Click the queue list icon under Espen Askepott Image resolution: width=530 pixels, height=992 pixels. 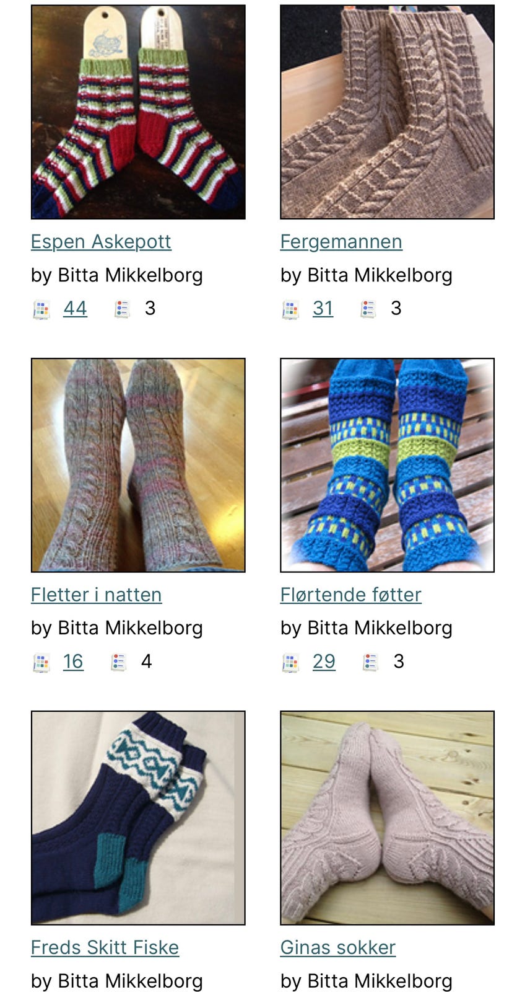coord(122,309)
